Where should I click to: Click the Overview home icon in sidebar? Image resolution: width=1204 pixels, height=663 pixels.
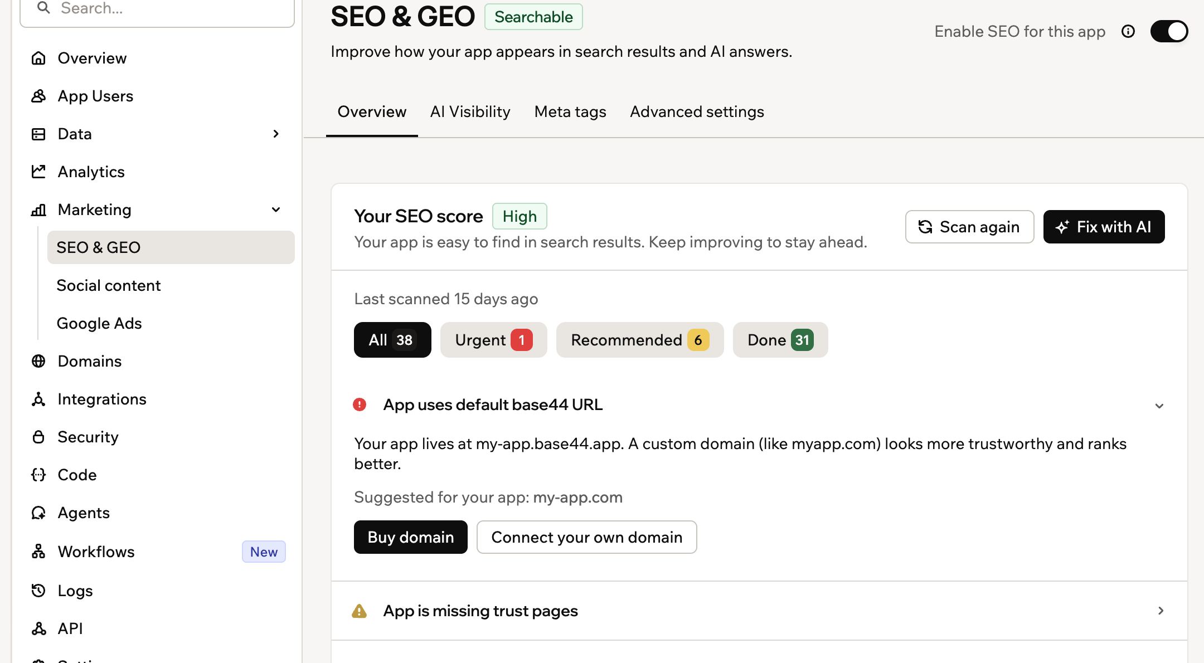[x=38, y=58]
